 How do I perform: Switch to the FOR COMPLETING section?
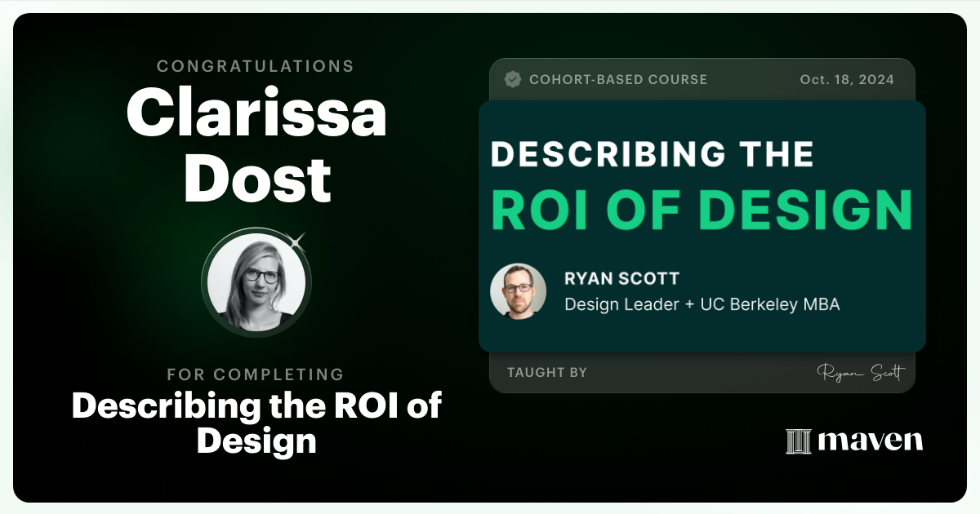click(256, 374)
